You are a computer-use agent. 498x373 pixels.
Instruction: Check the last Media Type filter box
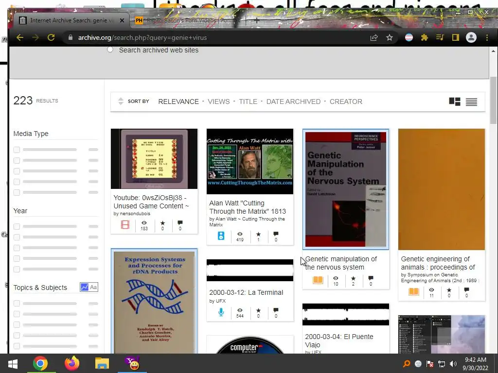point(17,192)
